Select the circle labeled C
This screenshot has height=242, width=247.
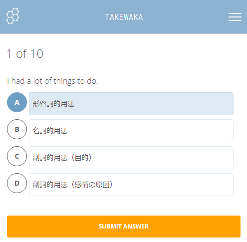(x=17, y=156)
